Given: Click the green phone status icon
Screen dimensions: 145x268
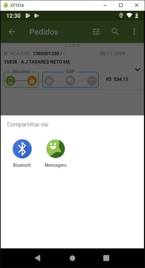Looking at the screenshot, I should point(10,81).
